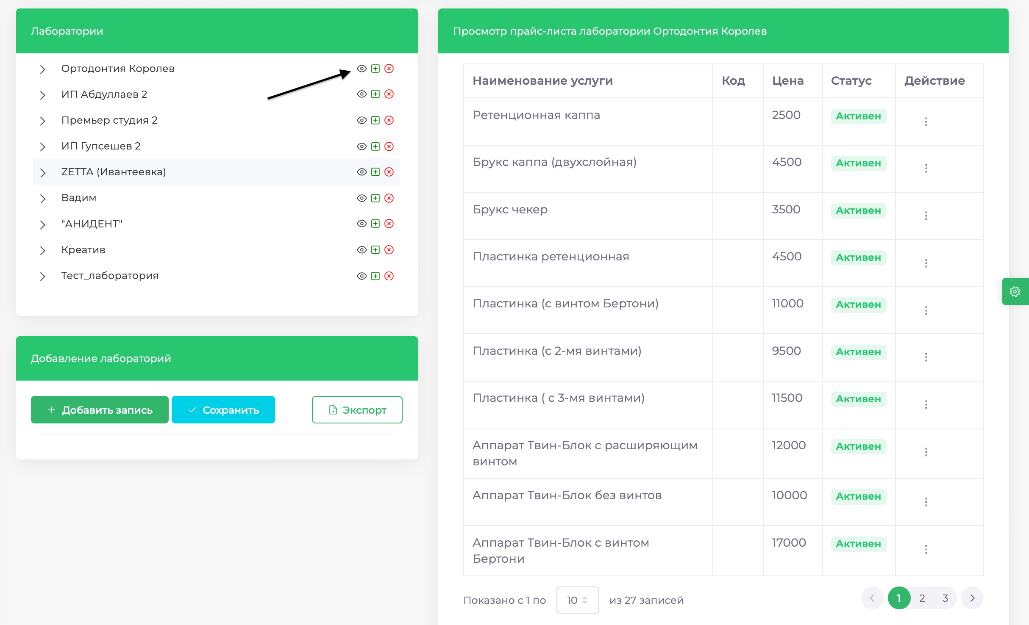
Task: Expand the Вадим laboratory row
Action: point(42,199)
